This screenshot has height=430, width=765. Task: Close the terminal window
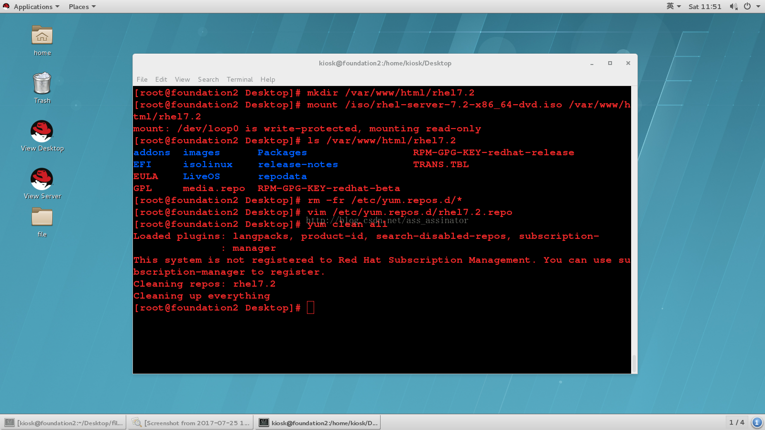[628, 63]
